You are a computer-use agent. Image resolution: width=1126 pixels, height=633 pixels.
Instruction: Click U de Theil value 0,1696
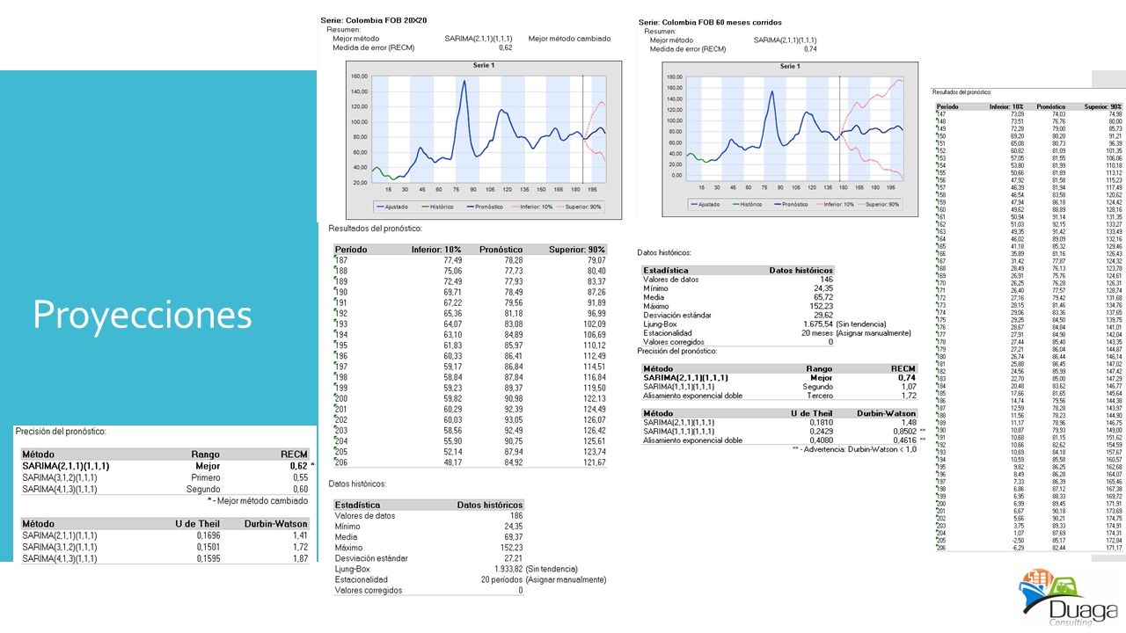[208, 535]
